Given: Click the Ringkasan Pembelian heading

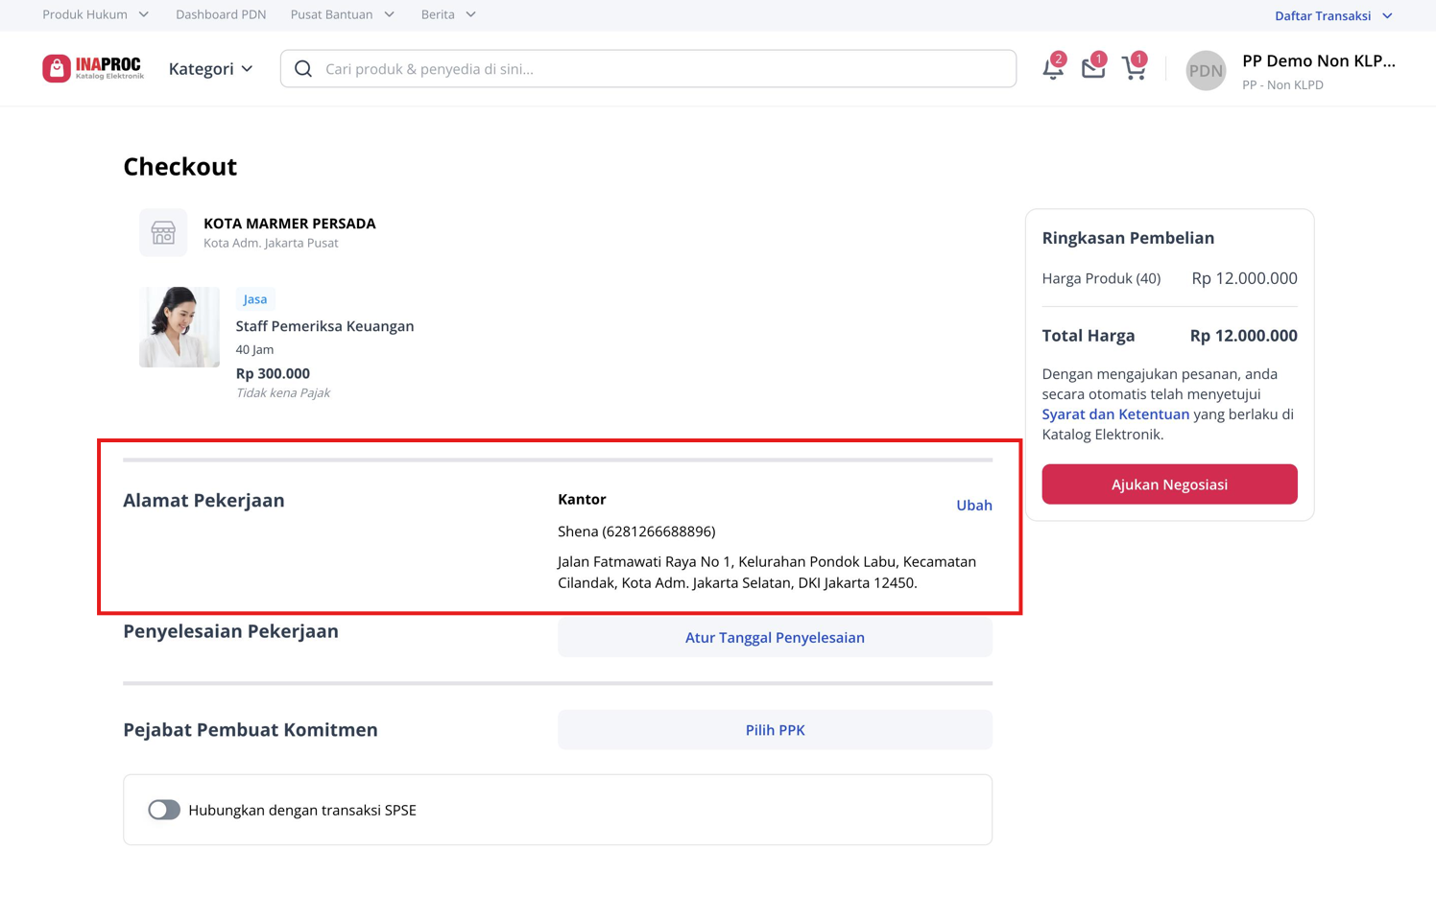Looking at the screenshot, I should pyautogui.click(x=1128, y=238).
